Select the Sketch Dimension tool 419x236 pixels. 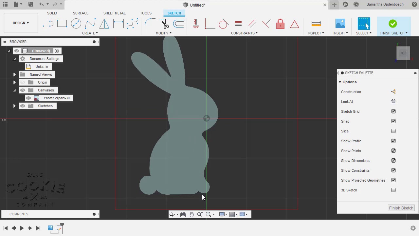click(118, 24)
